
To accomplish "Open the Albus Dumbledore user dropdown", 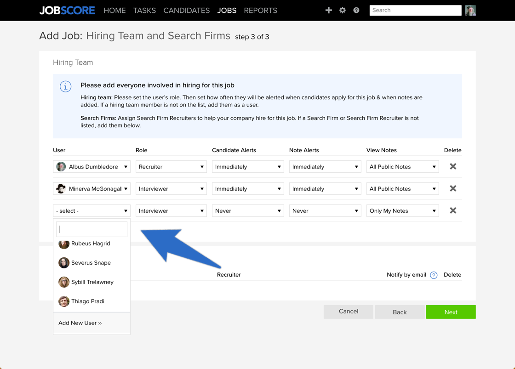I will pyautogui.click(x=92, y=166).
